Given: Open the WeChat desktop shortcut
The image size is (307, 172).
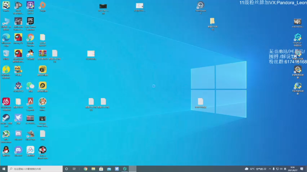Looking at the screenshot, I should coord(30,87).
